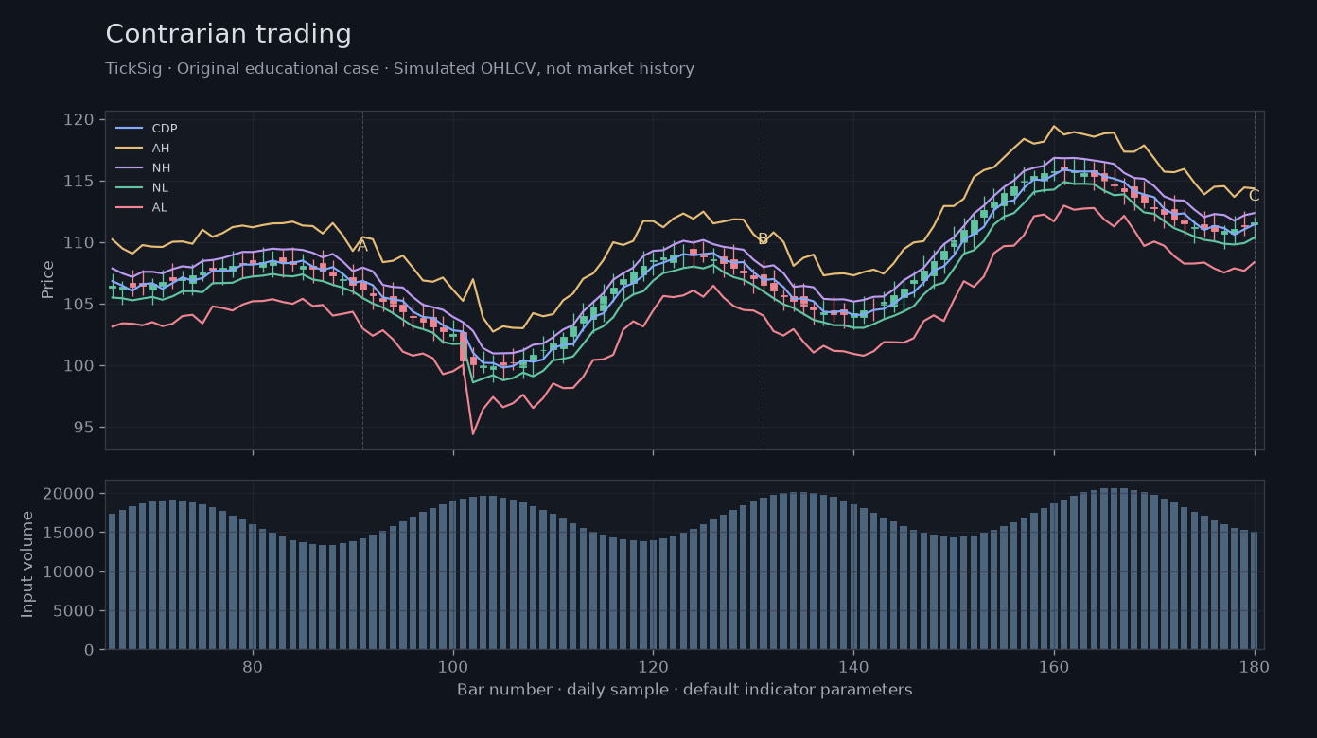Click the 'Input volume' y-axis label

click(27, 564)
